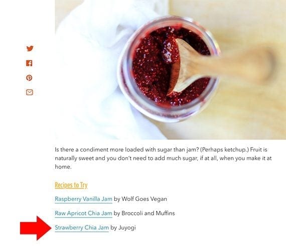Click the intro sentence about sugar in jam
The width and height of the screenshot is (286, 246).
pyautogui.click(x=127, y=149)
